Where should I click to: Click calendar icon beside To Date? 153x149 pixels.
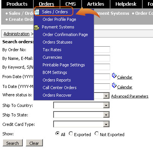114,85
